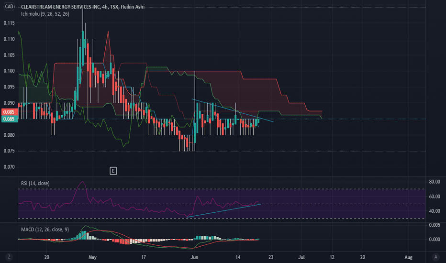This screenshot has height=263, width=446.
Task: Click the 0.105 price axis value
Action: (x=9, y=55)
